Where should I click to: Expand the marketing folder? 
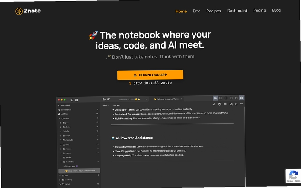(x=61, y=162)
